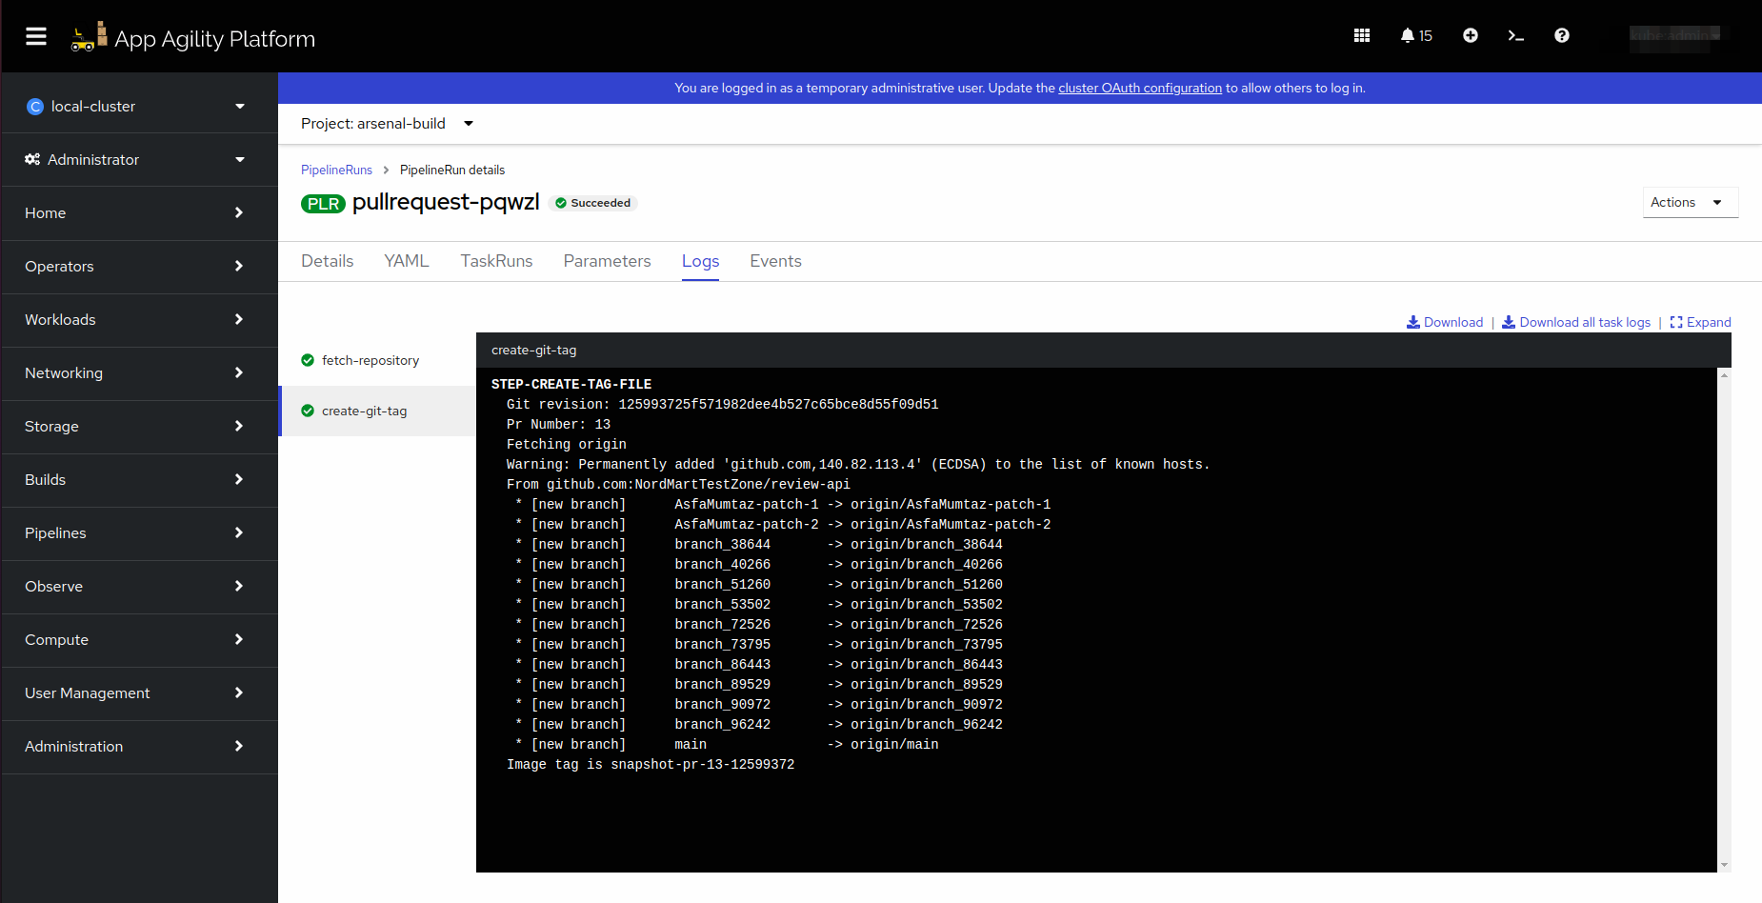1762x903 pixels.
Task: Open the Actions dropdown
Action: (1690, 202)
